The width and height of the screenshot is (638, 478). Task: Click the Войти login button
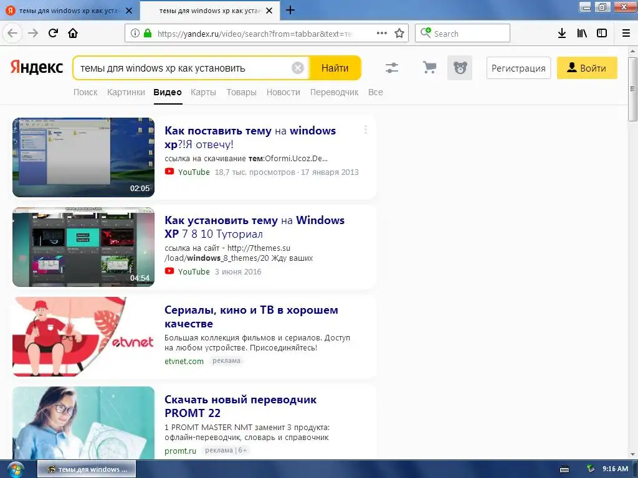(x=587, y=68)
